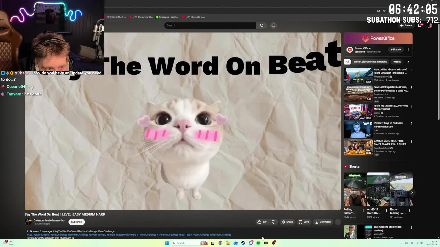Viewport: 440px width, 247px height.
Task: Click the Power Office ad logo
Action: [350, 50]
